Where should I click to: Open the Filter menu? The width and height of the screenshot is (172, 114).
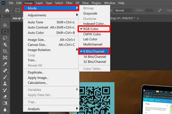pos(69,3)
